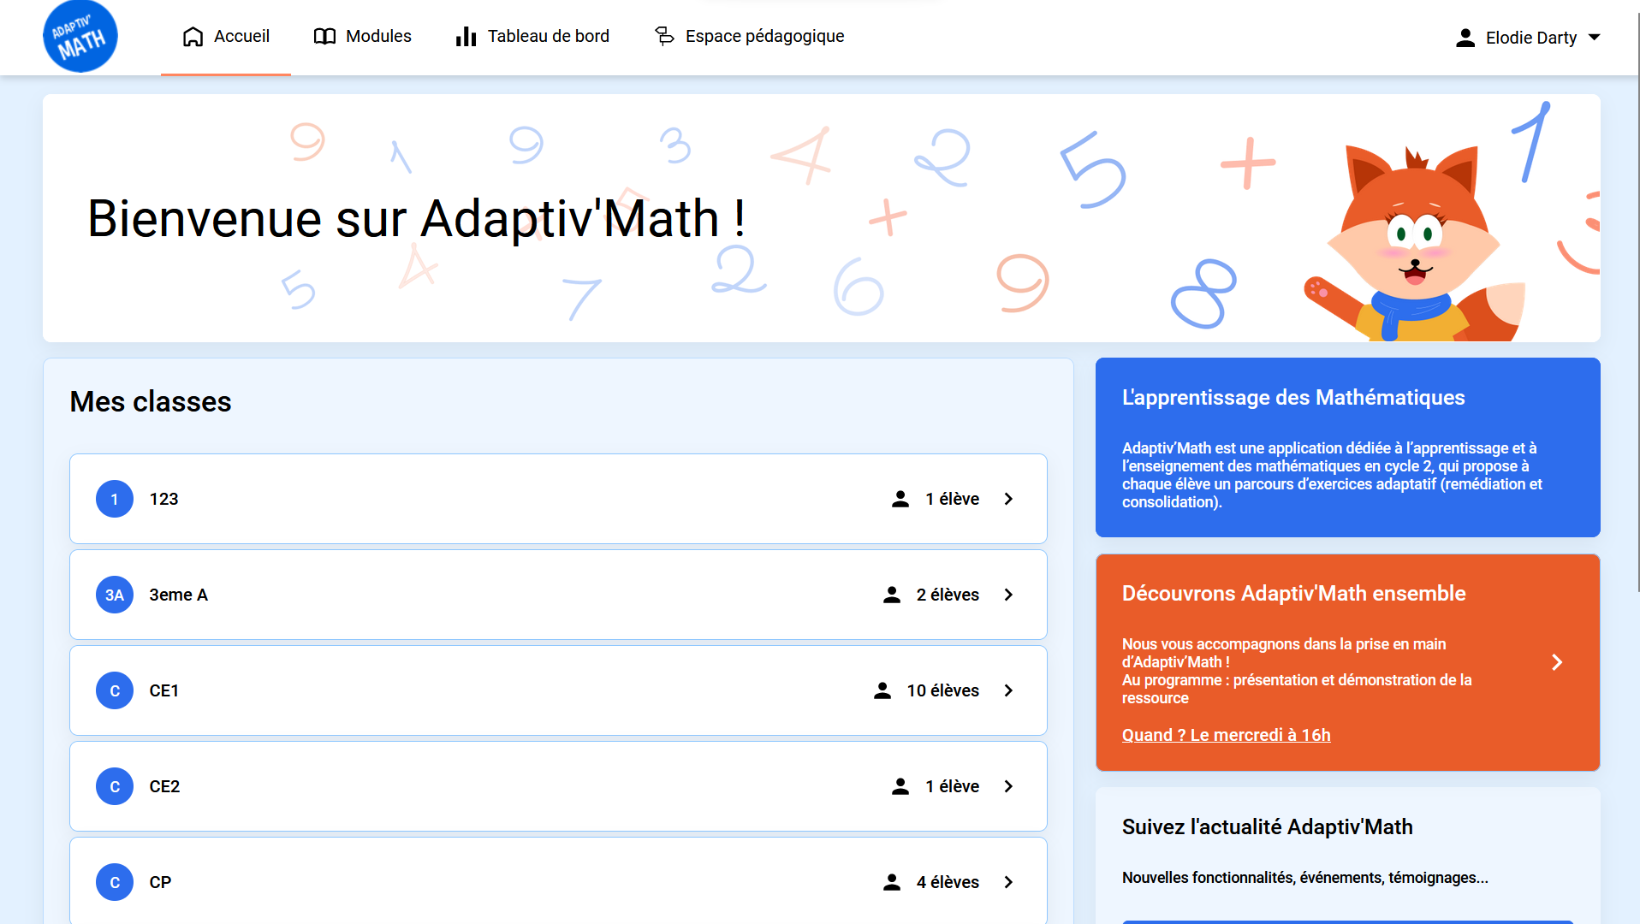Viewport: 1640px width, 924px height.
Task: Click the 'L'apprentissage des Mathématiques' heading
Action: [1293, 397]
